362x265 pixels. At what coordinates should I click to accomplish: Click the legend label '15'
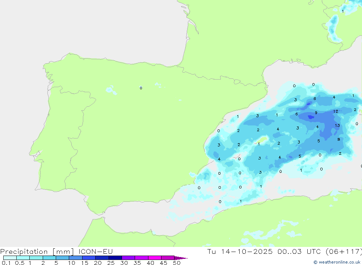(85, 263)
